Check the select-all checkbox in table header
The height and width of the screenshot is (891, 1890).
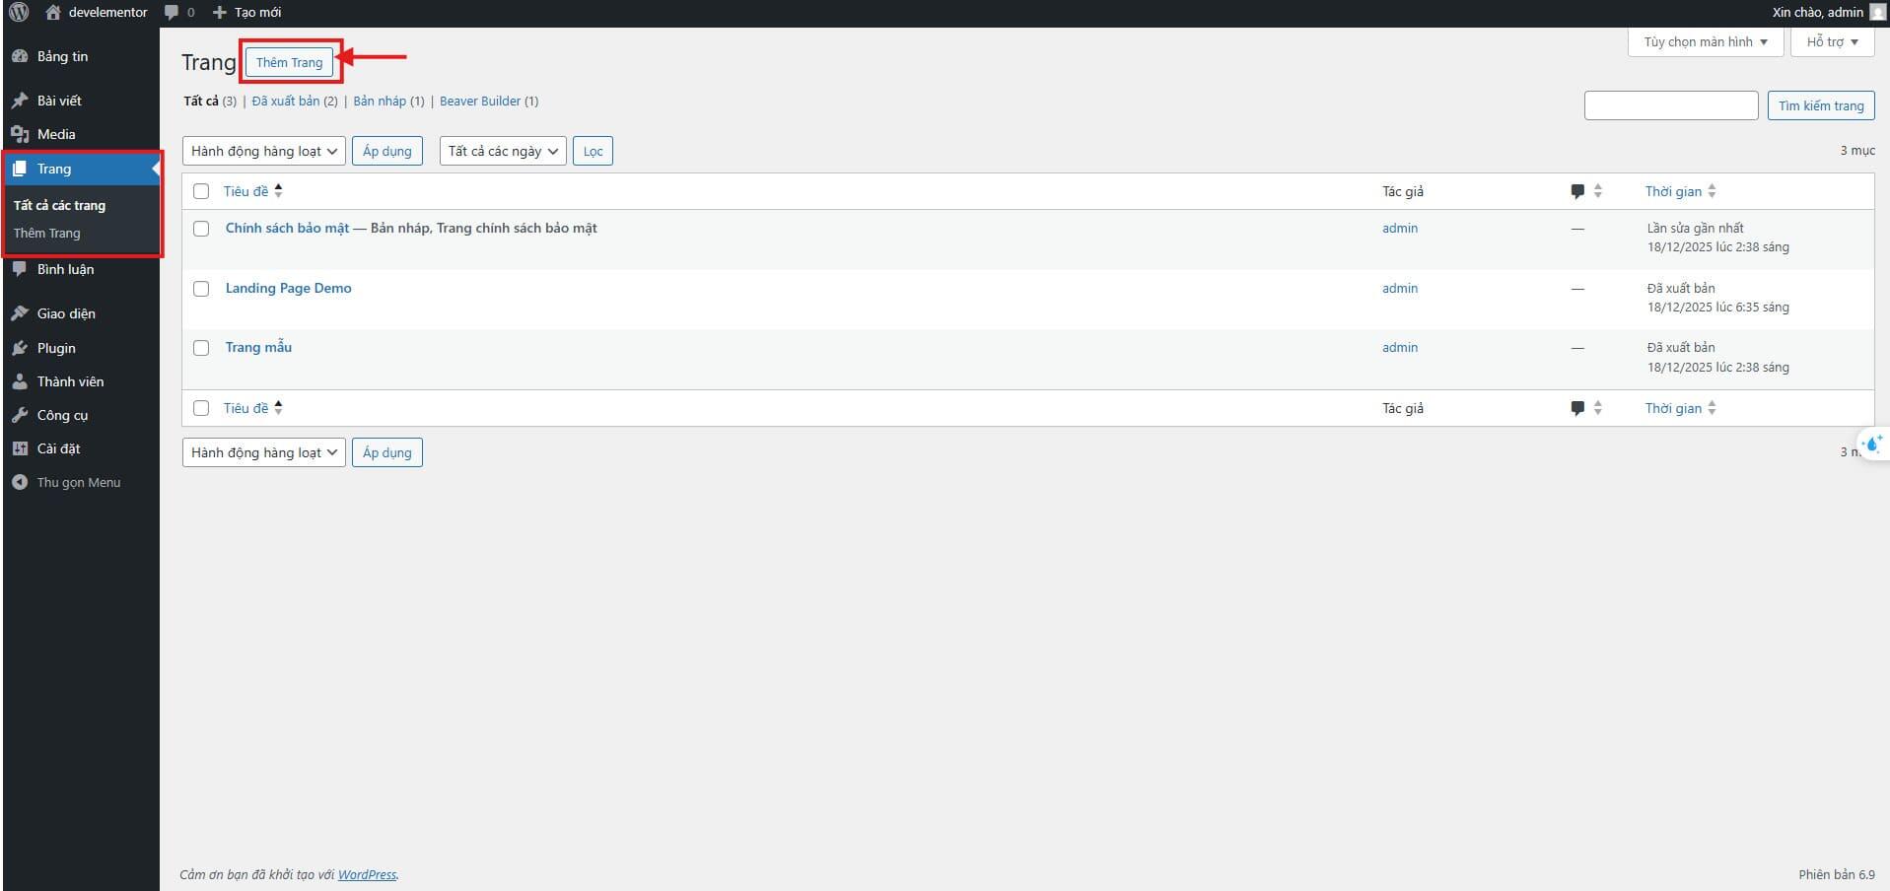click(201, 191)
